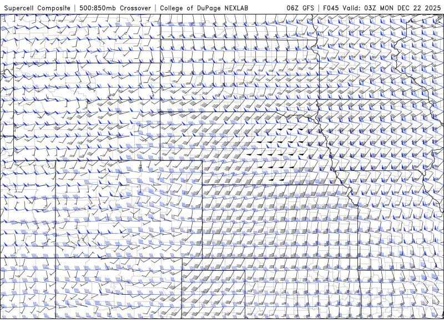
Task: Click the 'College of DuPage NEXLAB' text
Action: [x=204, y=8]
